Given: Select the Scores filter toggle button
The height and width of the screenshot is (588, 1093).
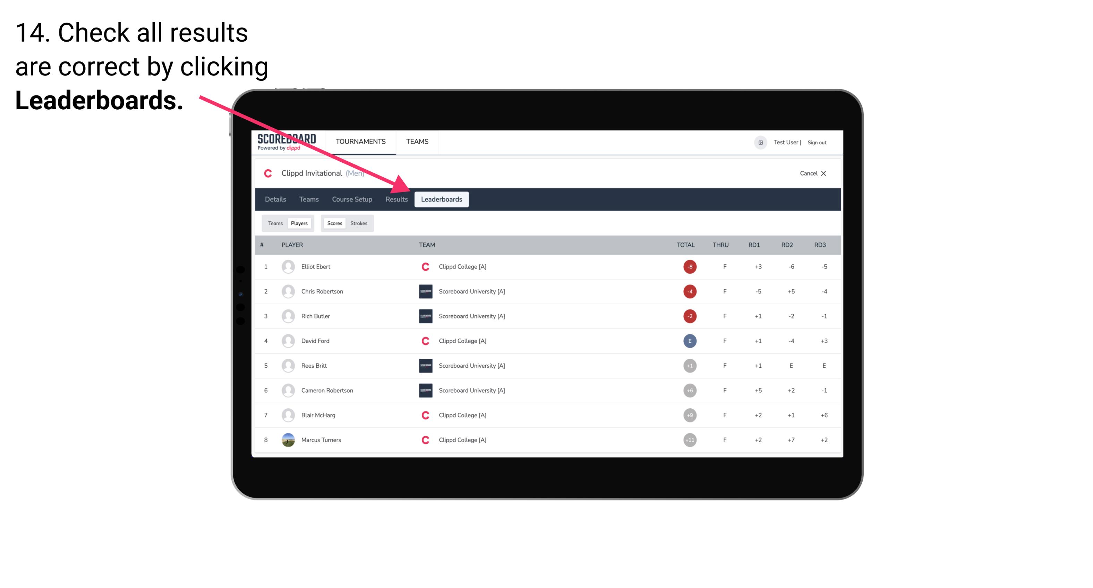Looking at the screenshot, I should [334, 223].
